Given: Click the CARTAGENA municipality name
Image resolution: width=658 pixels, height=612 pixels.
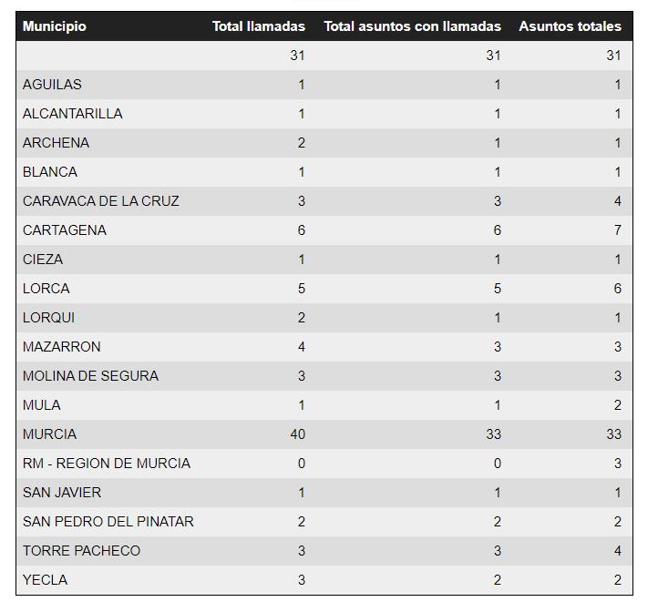Looking at the screenshot, I should 65,230.
